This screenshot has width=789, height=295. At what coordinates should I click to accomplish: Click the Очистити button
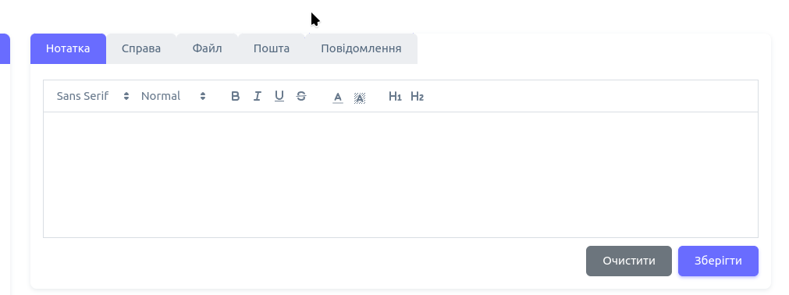629,261
